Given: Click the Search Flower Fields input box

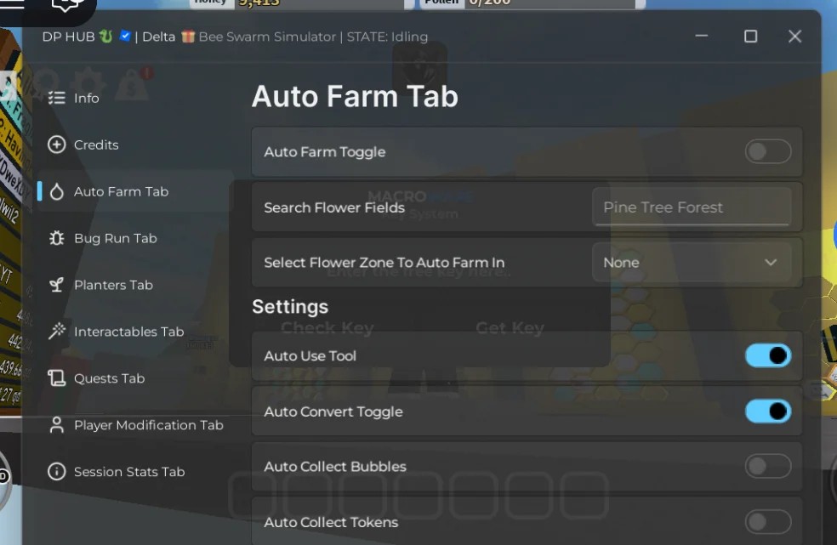Looking at the screenshot, I should tap(692, 207).
